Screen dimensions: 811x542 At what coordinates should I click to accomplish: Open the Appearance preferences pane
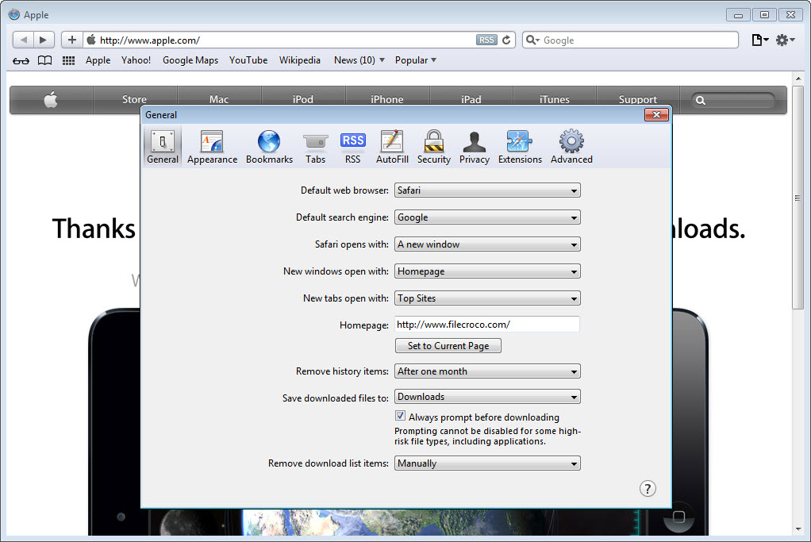(212, 146)
